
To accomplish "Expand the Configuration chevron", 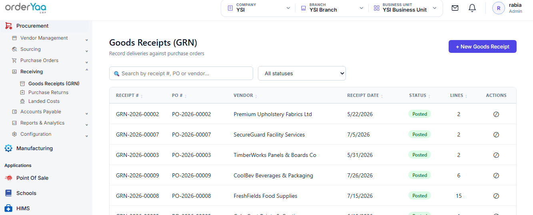I will 87,136.
